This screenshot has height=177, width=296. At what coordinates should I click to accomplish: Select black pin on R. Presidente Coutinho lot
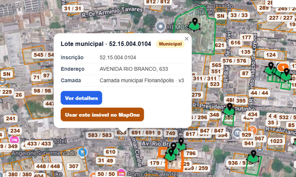[x=230, y=107]
